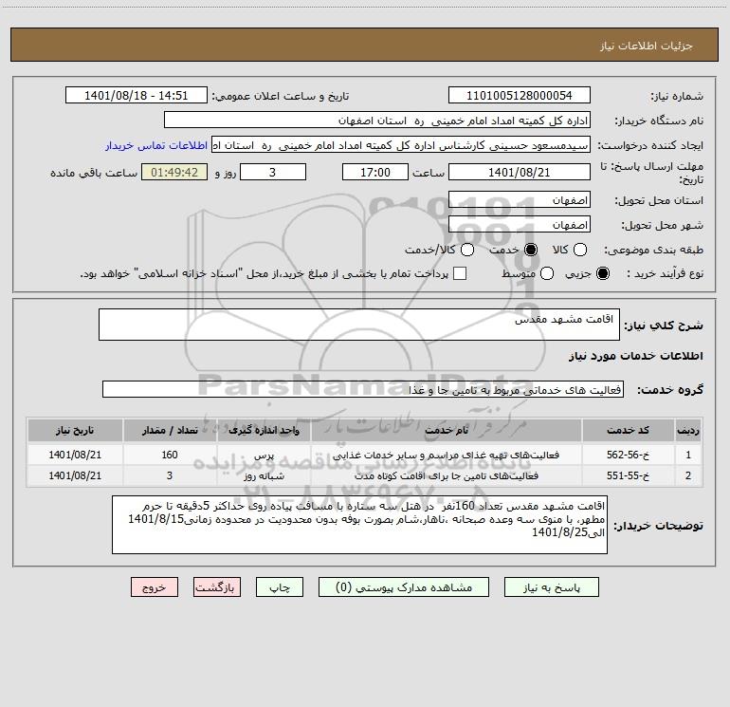Click the واحد اندازه گیری column header
Viewport: 730px width, 707px height.
pyautogui.click(x=264, y=430)
